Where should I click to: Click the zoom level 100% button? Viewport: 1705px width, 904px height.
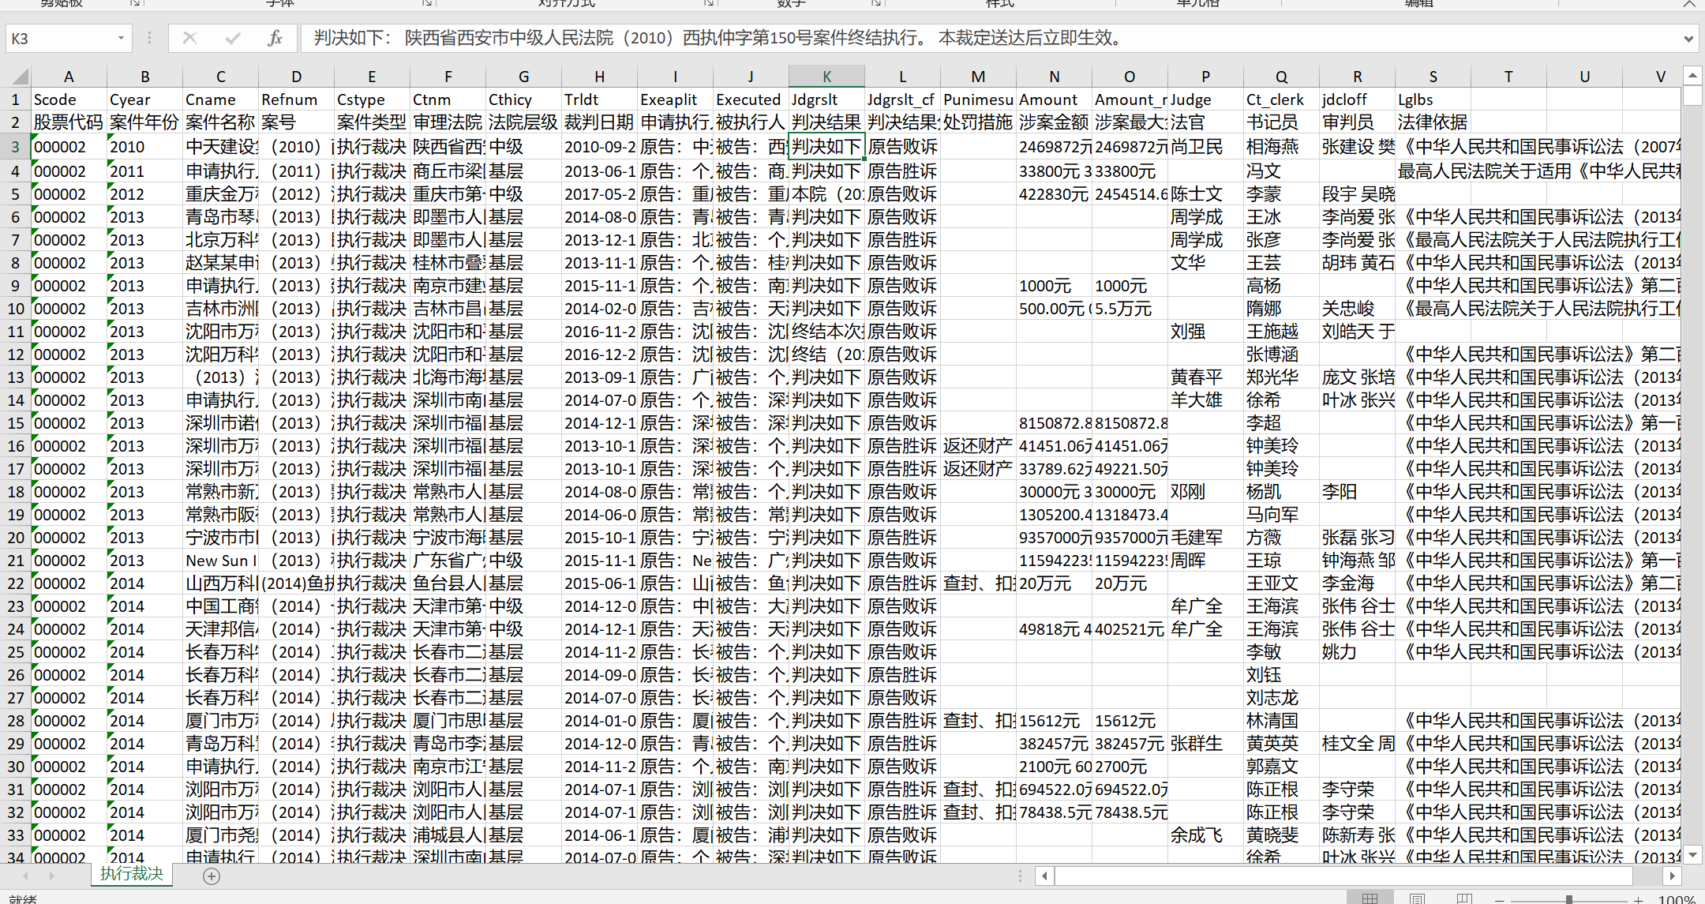(x=1676, y=899)
